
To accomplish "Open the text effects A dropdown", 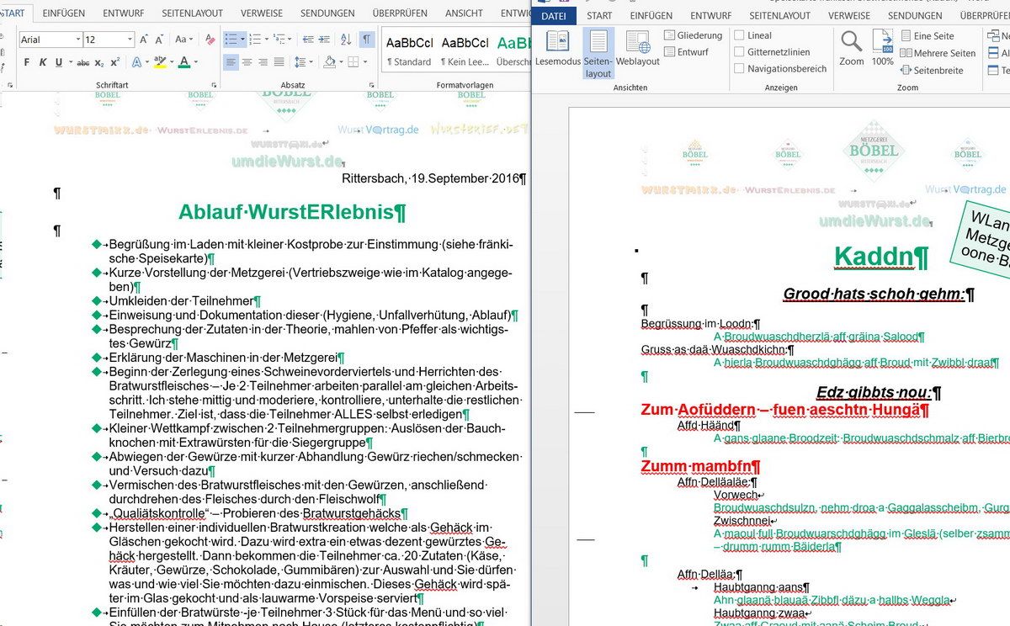I will click(x=139, y=62).
